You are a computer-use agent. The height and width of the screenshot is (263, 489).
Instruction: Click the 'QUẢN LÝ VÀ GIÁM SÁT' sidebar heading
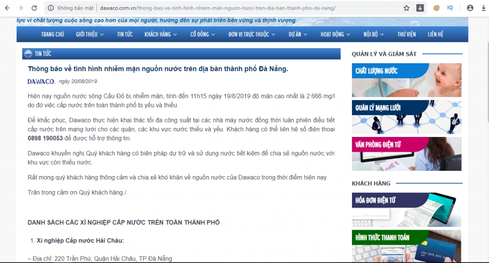(x=384, y=54)
